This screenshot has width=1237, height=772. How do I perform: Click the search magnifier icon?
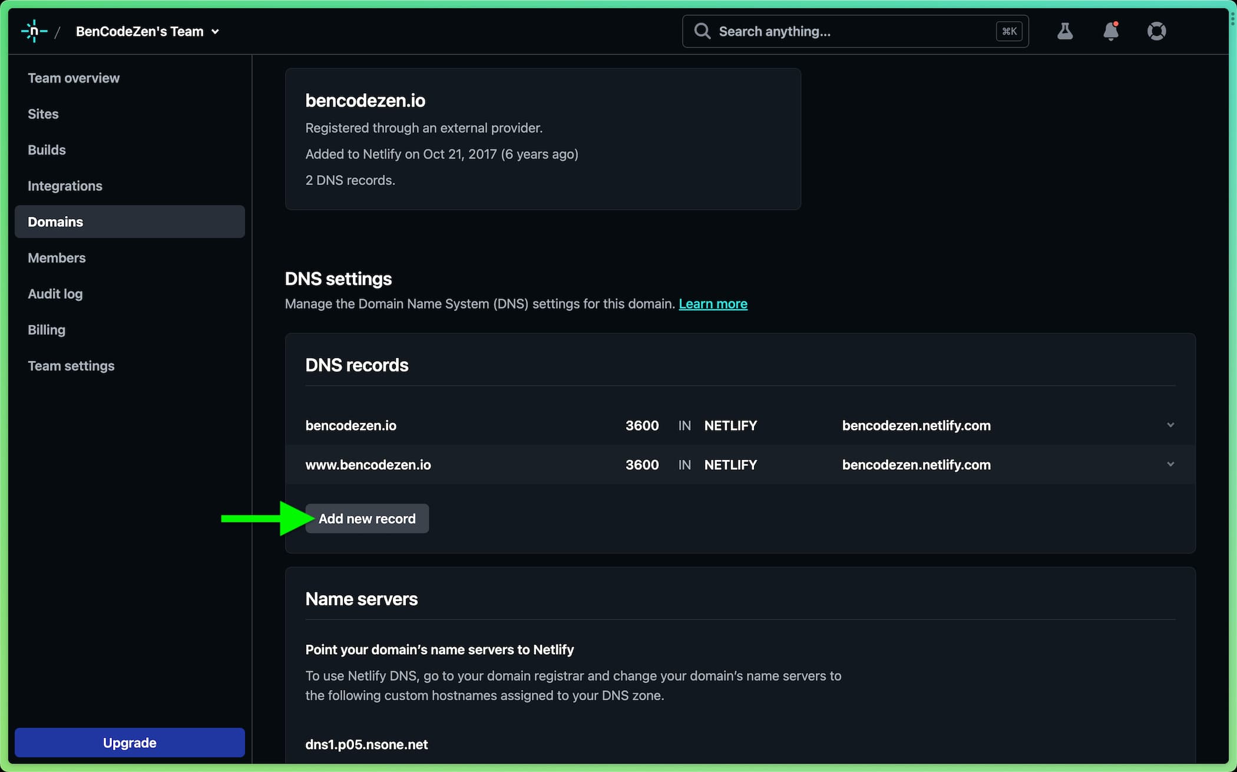[x=702, y=31]
